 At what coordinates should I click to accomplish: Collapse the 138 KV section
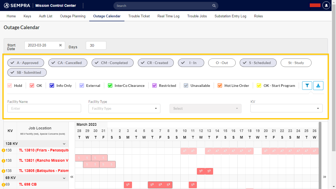(x=64, y=144)
